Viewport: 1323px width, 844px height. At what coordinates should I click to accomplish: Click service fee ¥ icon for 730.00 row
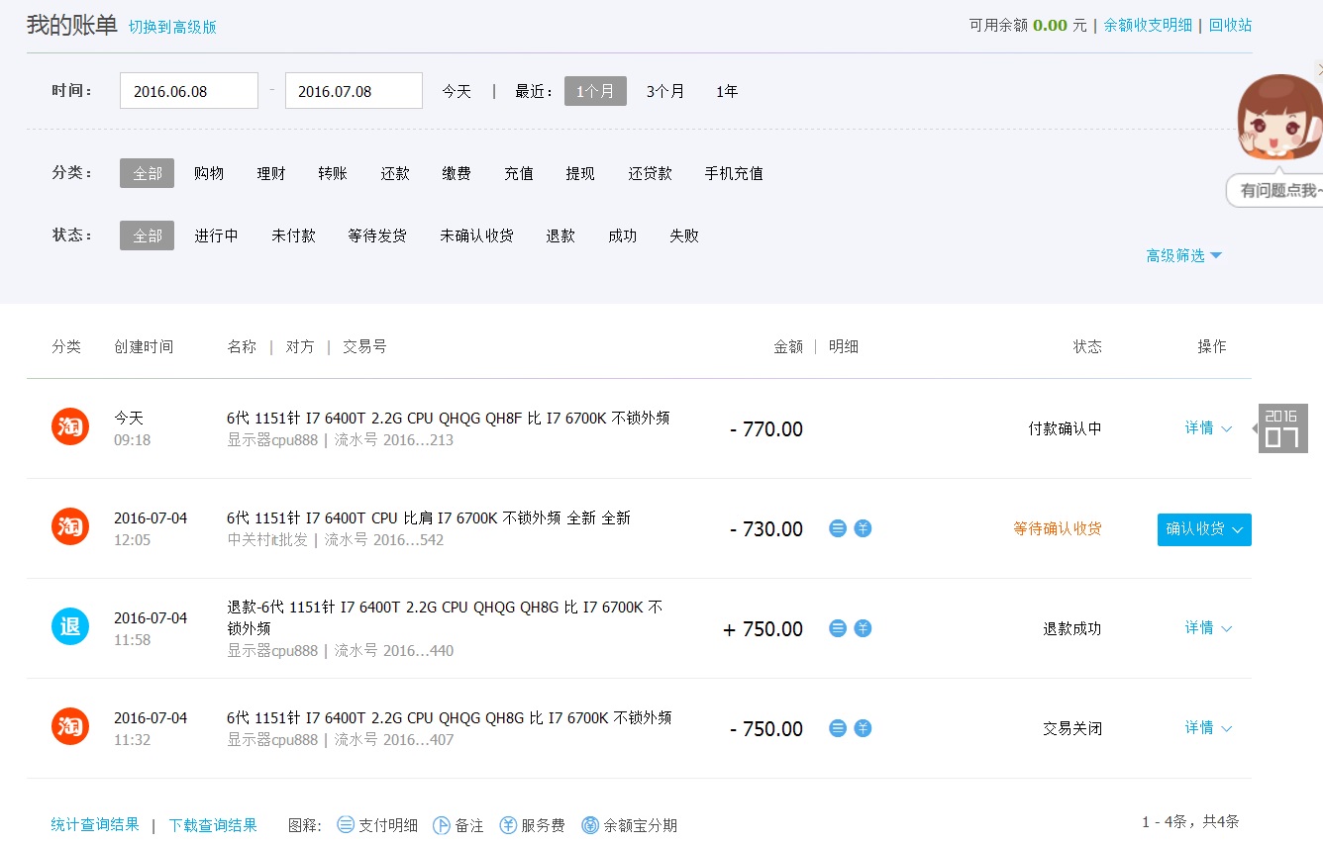click(x=863, y=528)
